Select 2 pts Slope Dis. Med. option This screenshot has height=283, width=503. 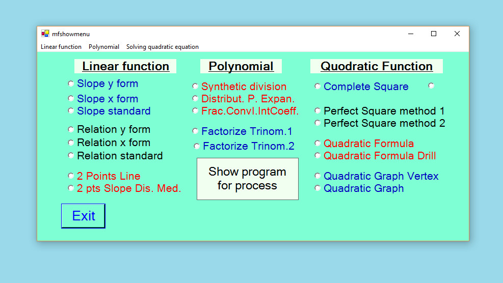click(71, 188)
